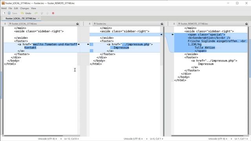
Task: Maximize the Meld window
Action: coord(237,3)
